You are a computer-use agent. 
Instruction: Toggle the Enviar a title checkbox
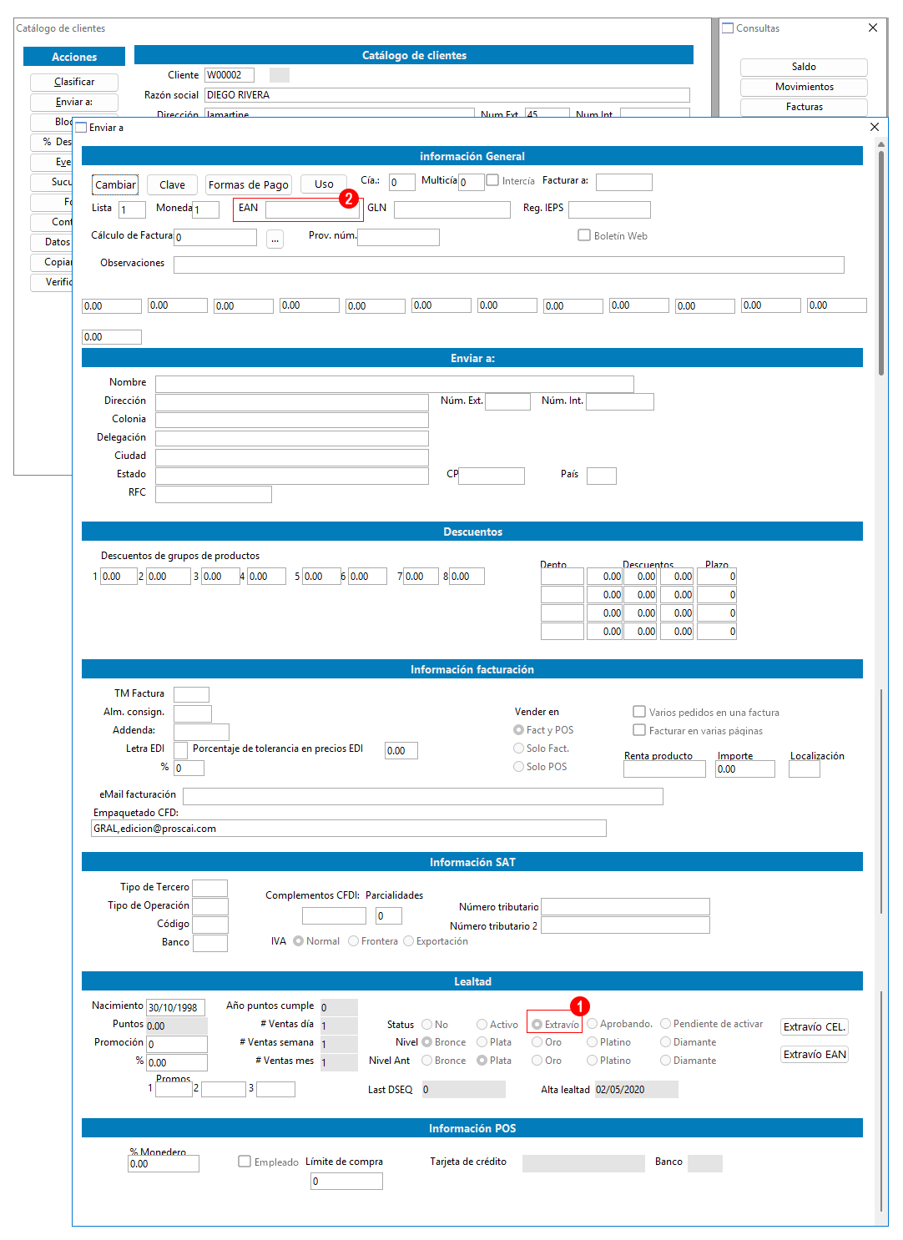81,128
